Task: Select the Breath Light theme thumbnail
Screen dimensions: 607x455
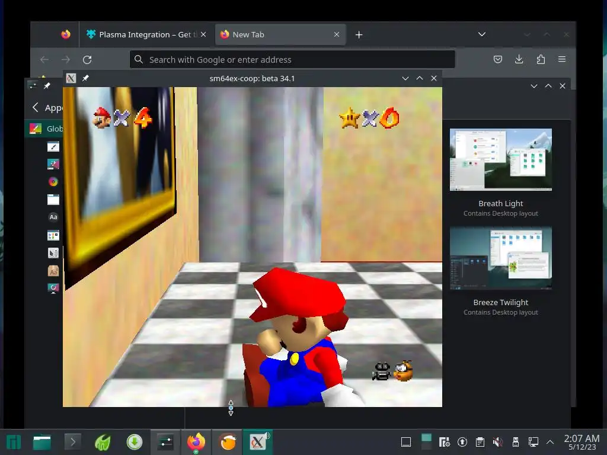Action: tap(500, 159)
